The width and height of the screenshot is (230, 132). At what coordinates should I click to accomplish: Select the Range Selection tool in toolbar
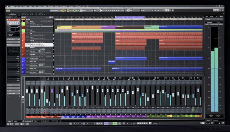pyautogui.click(x=102, y=11)
